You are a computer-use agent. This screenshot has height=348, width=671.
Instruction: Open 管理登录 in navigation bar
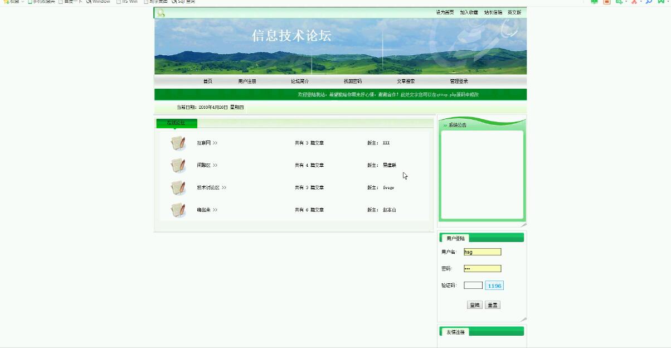(x=459, y=81)
